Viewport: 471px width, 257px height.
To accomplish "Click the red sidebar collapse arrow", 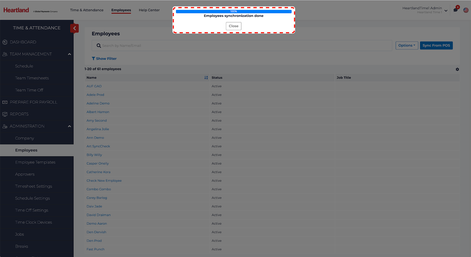I will [74, 28].
